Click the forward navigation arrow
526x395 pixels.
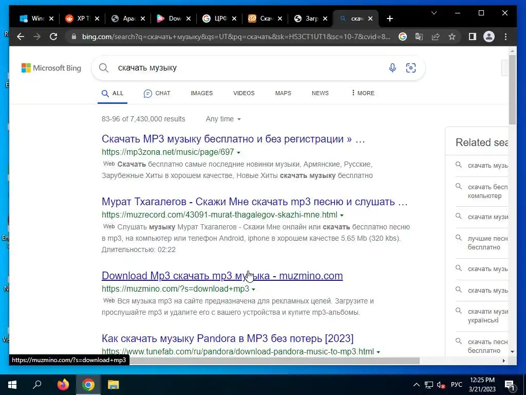[x=37, y=37]
